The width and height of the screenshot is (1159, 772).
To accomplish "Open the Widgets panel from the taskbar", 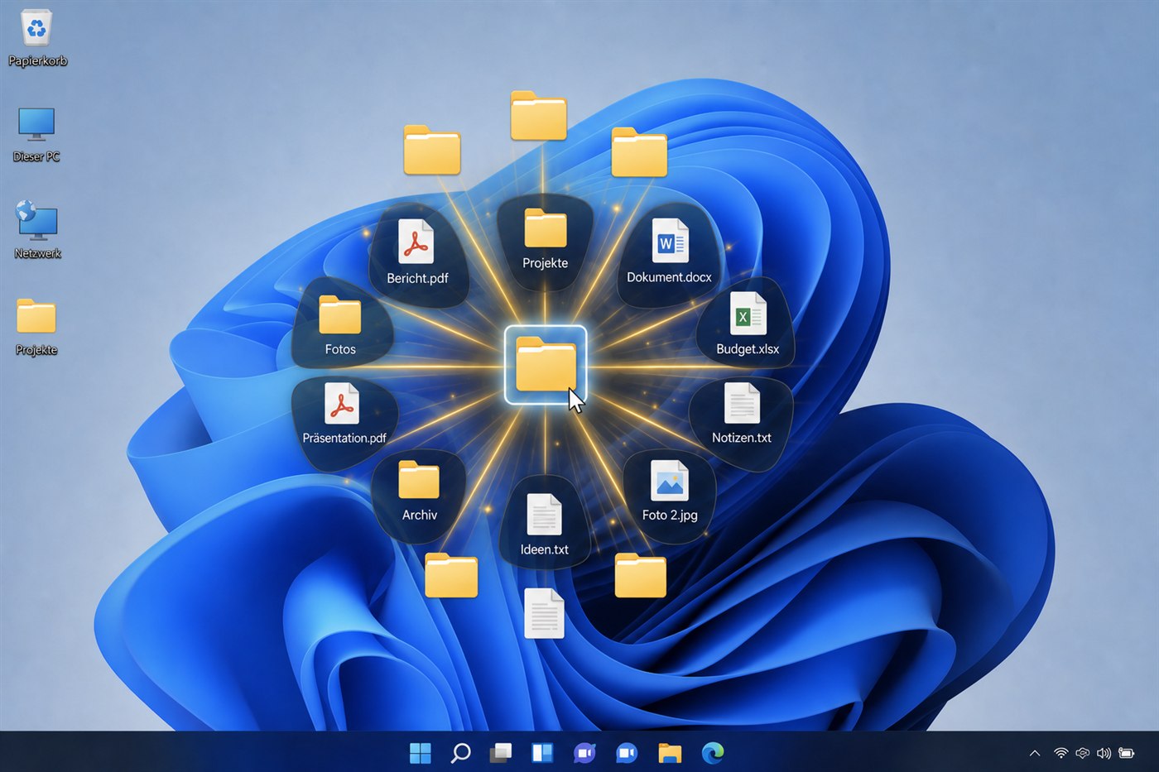I will pyautogui.click(x=542, y=753).
